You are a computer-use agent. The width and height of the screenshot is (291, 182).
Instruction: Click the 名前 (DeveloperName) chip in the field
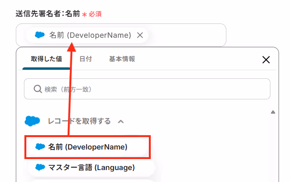click(87, 35)
